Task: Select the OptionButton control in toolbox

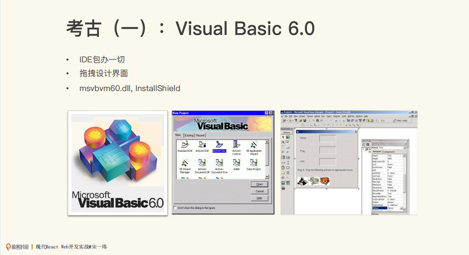Action: [x=288, y=152]
